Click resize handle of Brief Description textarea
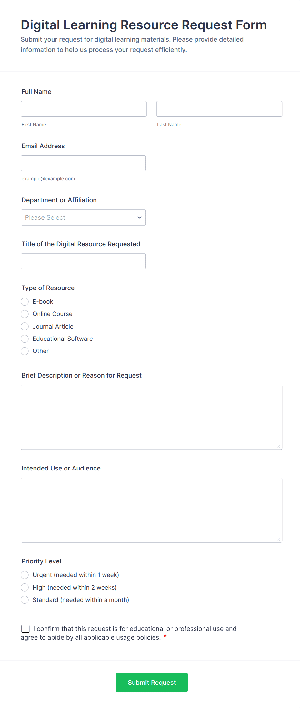Image resolution: width=300 pixels, height=708 pixels. [x=279, y=446]
